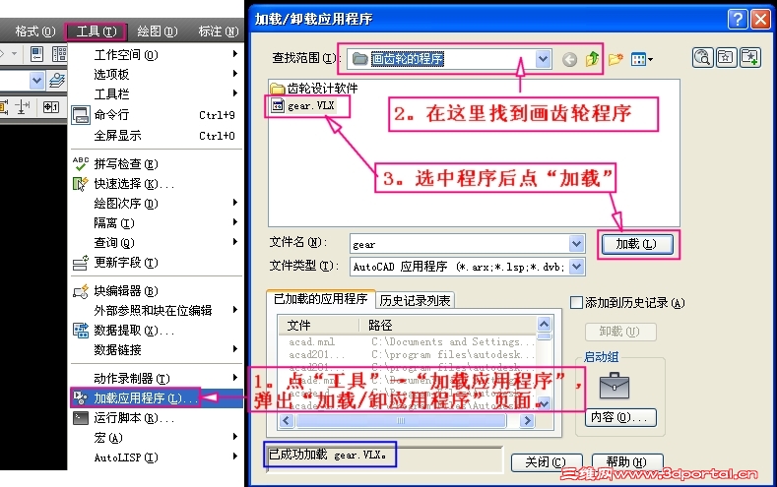Open the 格式(O) menu
The image size is (777, 487).
click(x=34, y=31)
